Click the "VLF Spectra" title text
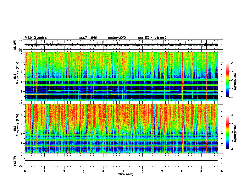This screenshot has height=192, width=249. click(36, 38)
